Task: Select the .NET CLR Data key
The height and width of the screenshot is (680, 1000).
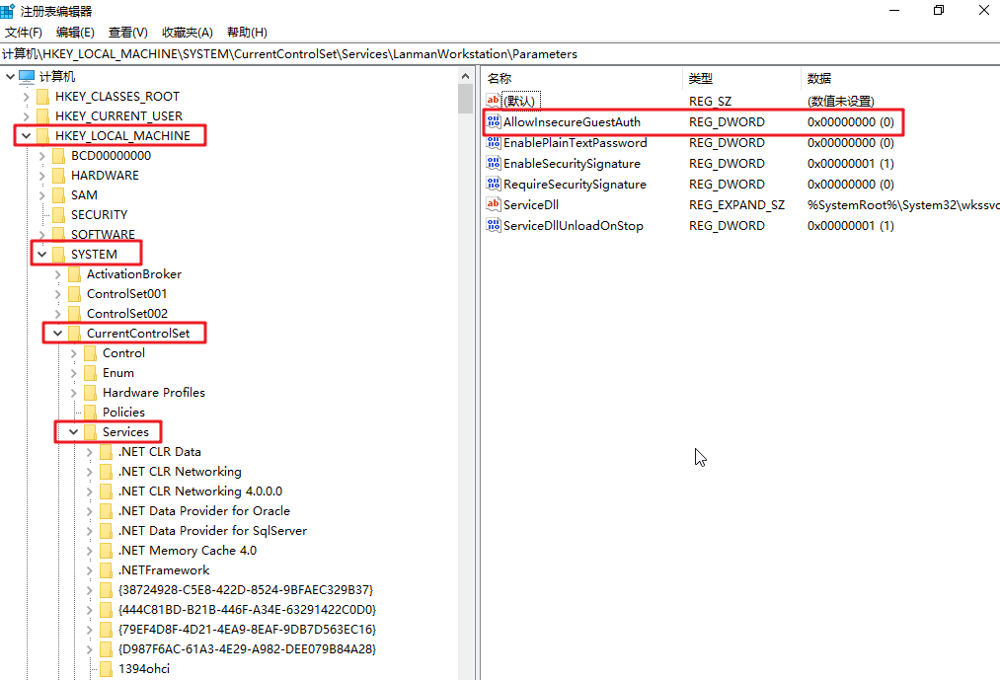Action: click(160, 452)
